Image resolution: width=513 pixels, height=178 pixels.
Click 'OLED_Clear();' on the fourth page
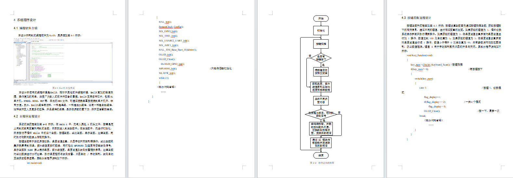pyautogui.click(x=432, y=111)
